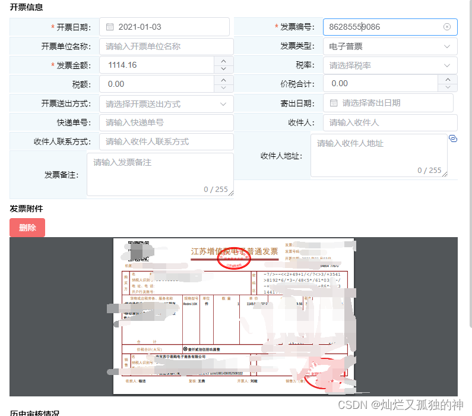Click the 收件人联系方式 input field

(x=166, y=141)
